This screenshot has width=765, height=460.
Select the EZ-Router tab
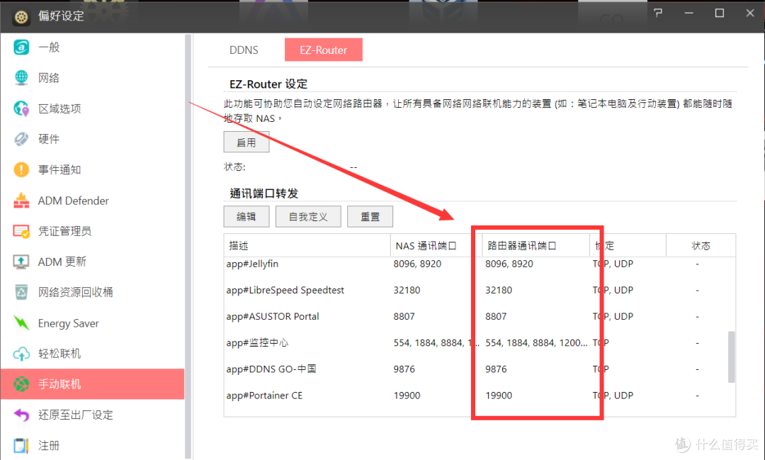coord(323,50)
